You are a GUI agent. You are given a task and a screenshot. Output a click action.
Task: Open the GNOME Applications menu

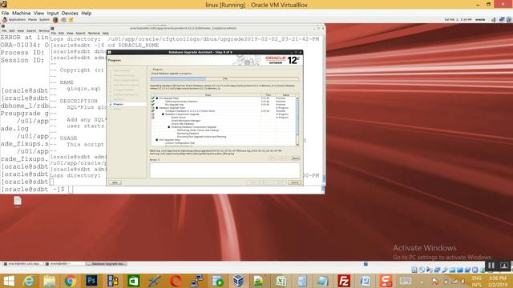[x=16, y=19]
